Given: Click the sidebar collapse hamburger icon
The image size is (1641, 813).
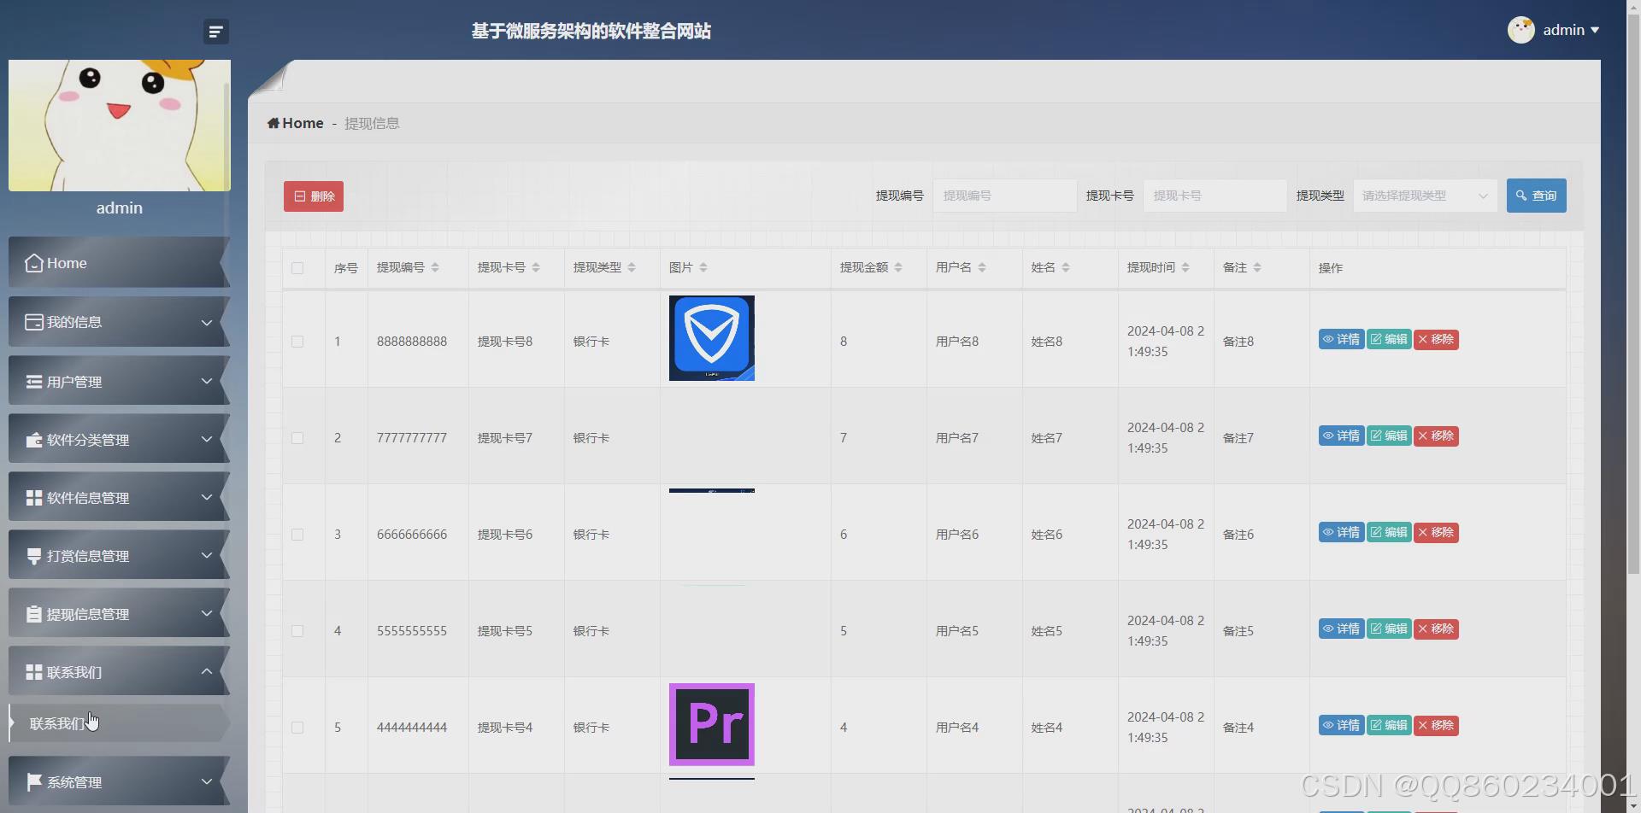Looking at the screenshot, I should point(215,31).
